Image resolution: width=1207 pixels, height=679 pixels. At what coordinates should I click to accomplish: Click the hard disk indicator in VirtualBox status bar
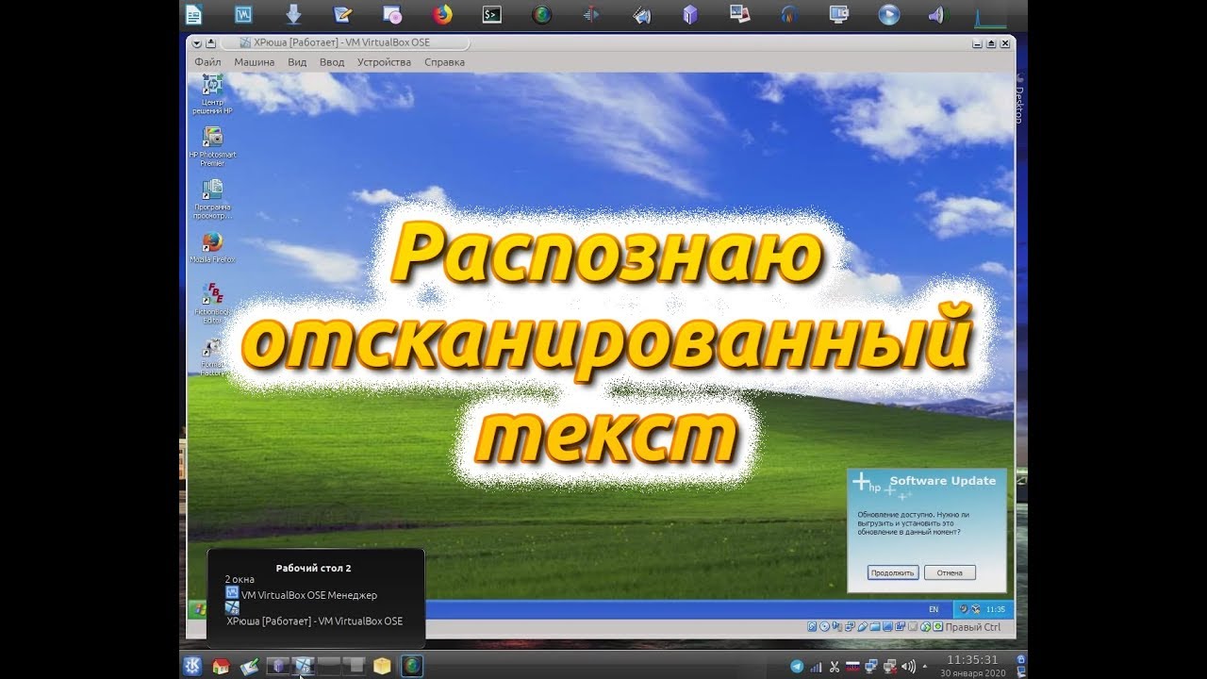point(812,627)
